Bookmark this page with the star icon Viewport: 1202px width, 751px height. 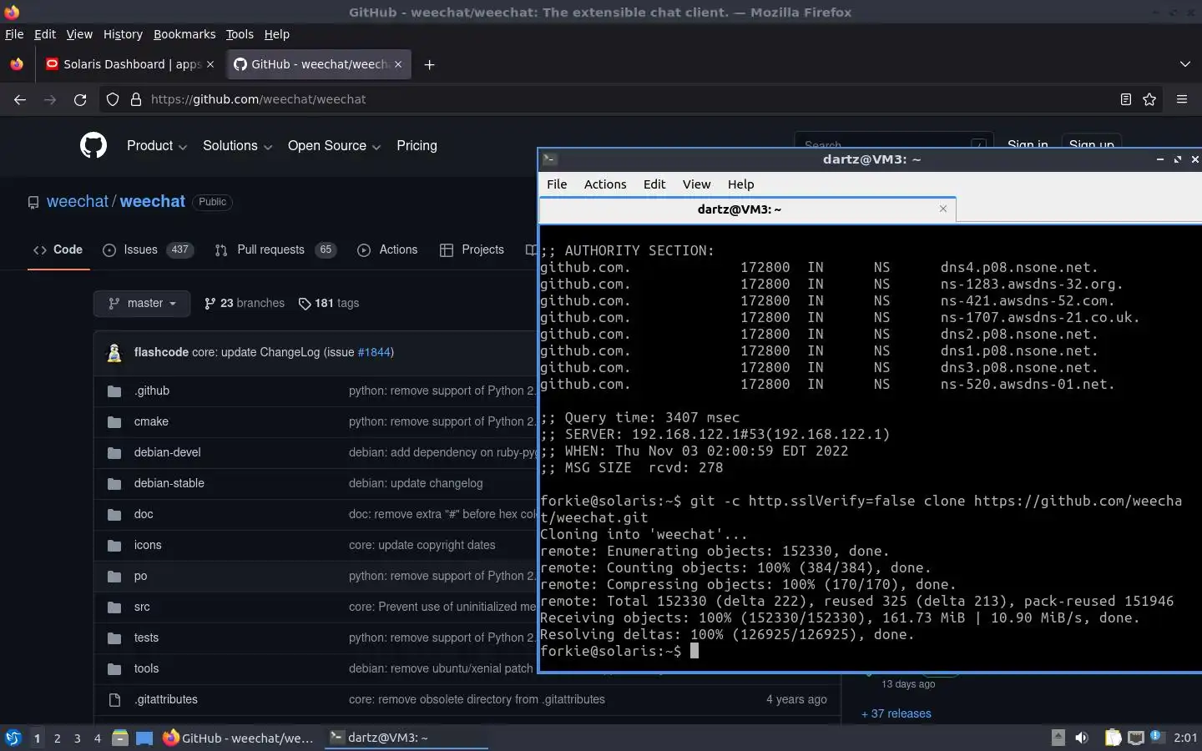coord(1149,99)
